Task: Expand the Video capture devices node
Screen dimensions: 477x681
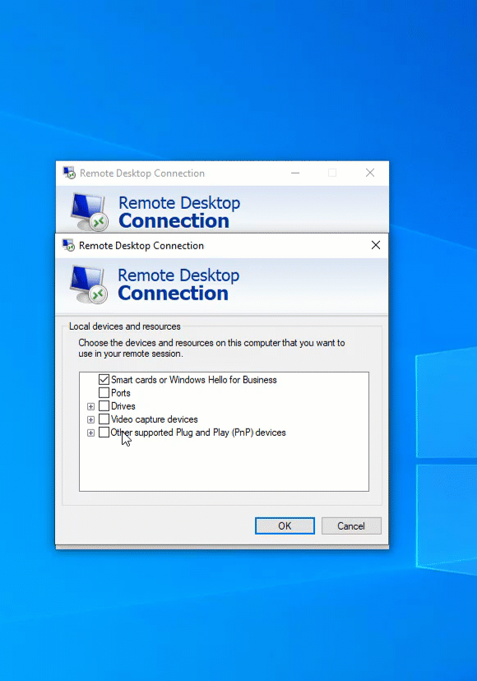Action: pyautogui.click(x=90, y=419)
